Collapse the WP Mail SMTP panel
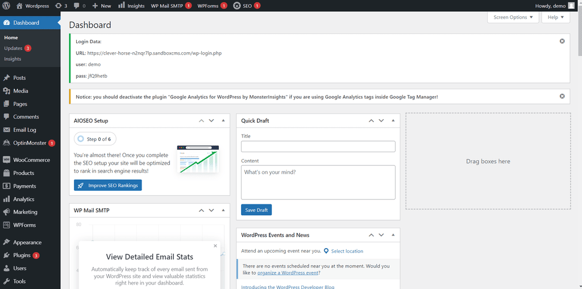The image size is (582, 289). coord(223,210)
